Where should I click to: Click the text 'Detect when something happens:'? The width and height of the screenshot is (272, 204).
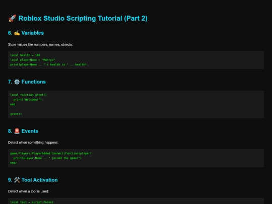(33, 143)
